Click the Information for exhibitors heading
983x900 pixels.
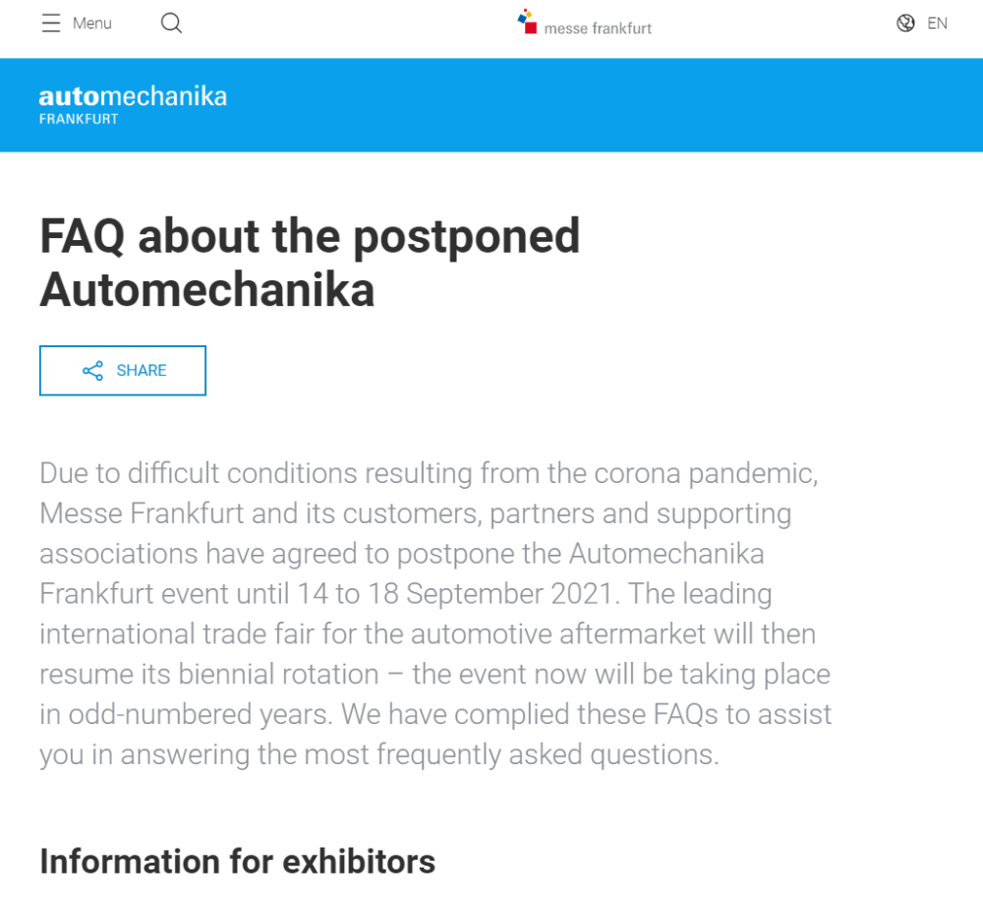237,861
